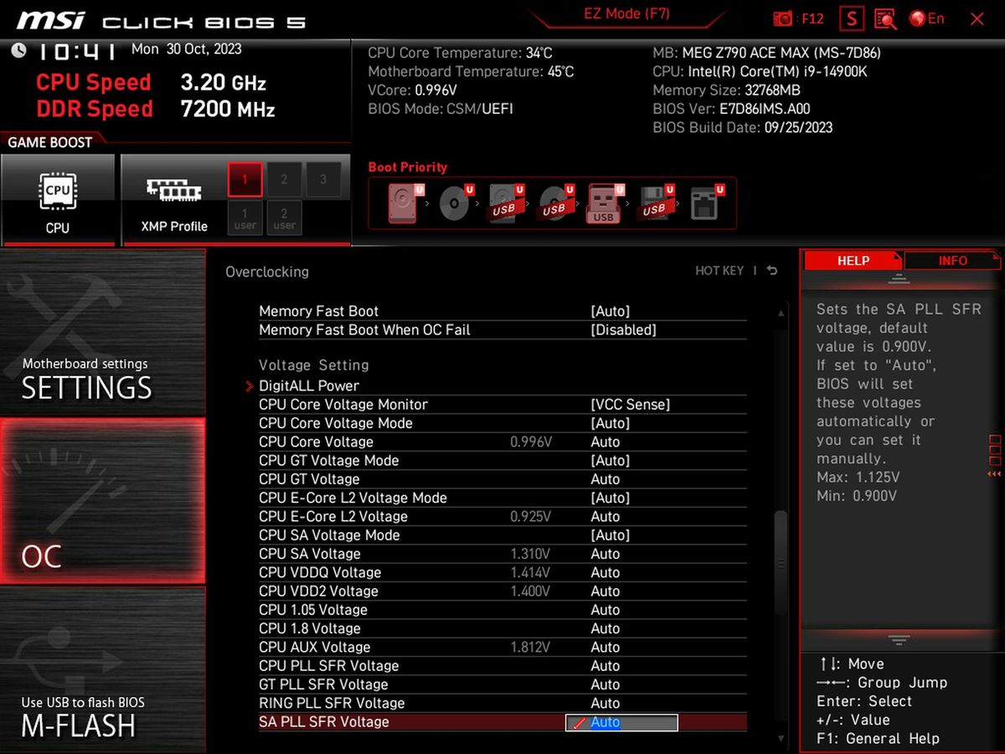Click the Overclocking page title
This screenshot has width=1005, height=754.
pyautogui.click(x=267, y=271)
